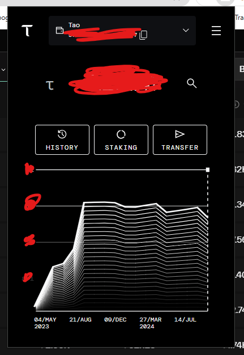The image size is (244, 355).
Task: Click the Tao account name
Action: 74,25
